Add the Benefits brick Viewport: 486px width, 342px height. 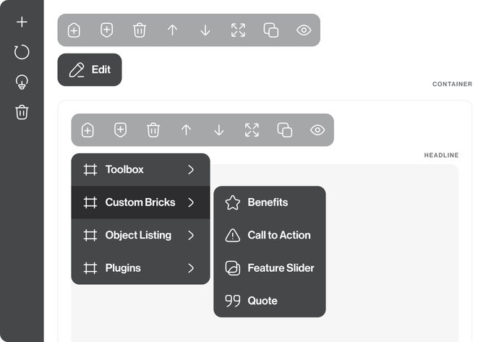[268, 202]
